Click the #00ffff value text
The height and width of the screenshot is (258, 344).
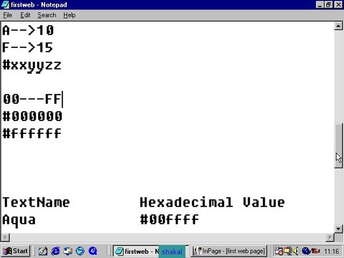click(169, 219)
